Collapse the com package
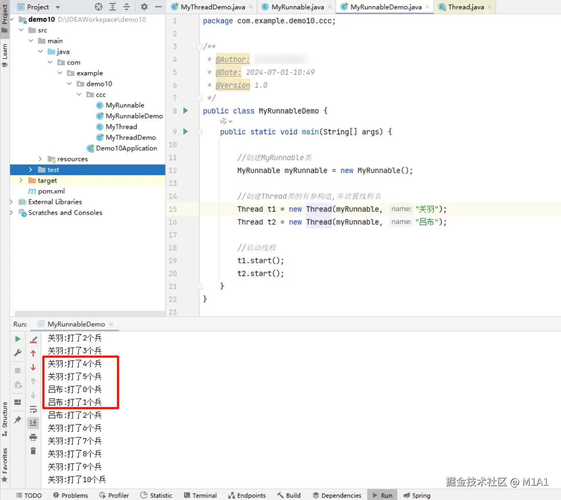 [x=50, y=62]
